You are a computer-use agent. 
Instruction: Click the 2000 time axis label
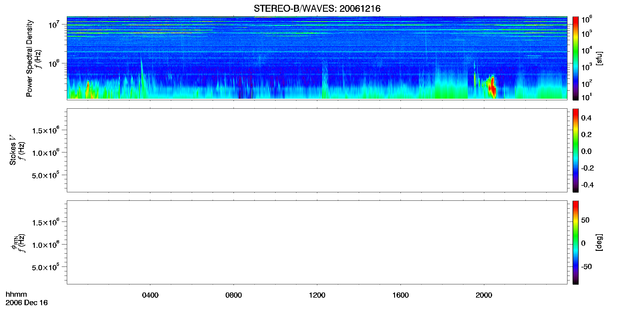tap(484, 295)
